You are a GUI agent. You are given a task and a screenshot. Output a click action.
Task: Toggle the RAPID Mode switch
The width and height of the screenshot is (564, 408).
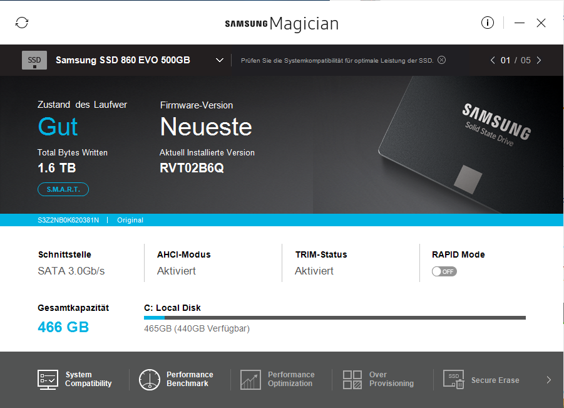(444, 271)
